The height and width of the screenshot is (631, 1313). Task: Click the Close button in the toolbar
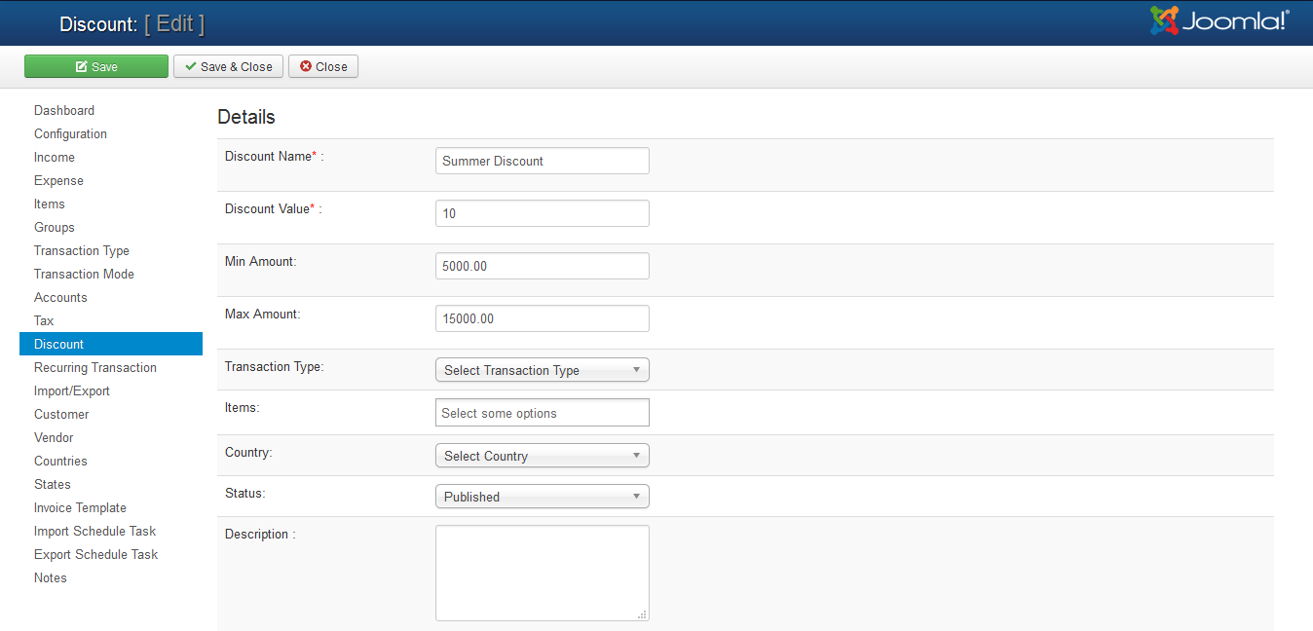click(323, 66)
